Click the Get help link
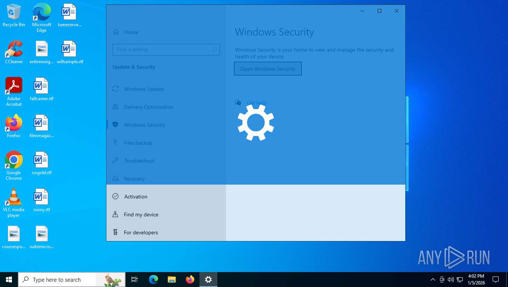The image size is (508, 287). pyautogui.click(x=256, y=103)
